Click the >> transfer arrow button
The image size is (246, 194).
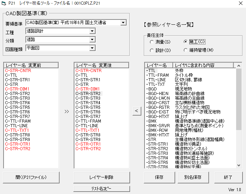(67, 111)
